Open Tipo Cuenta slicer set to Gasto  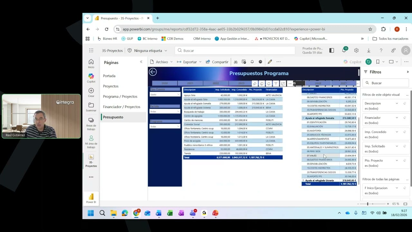pos(165,94)
